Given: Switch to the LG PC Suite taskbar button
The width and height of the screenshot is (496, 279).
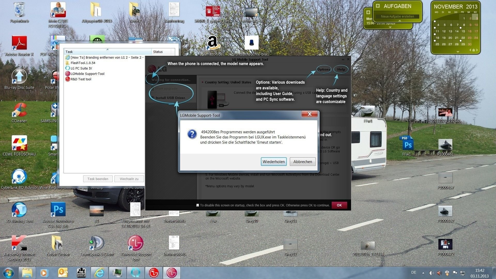Looking at the screenshot, I should pyautogui.click(x=135, y=273).
